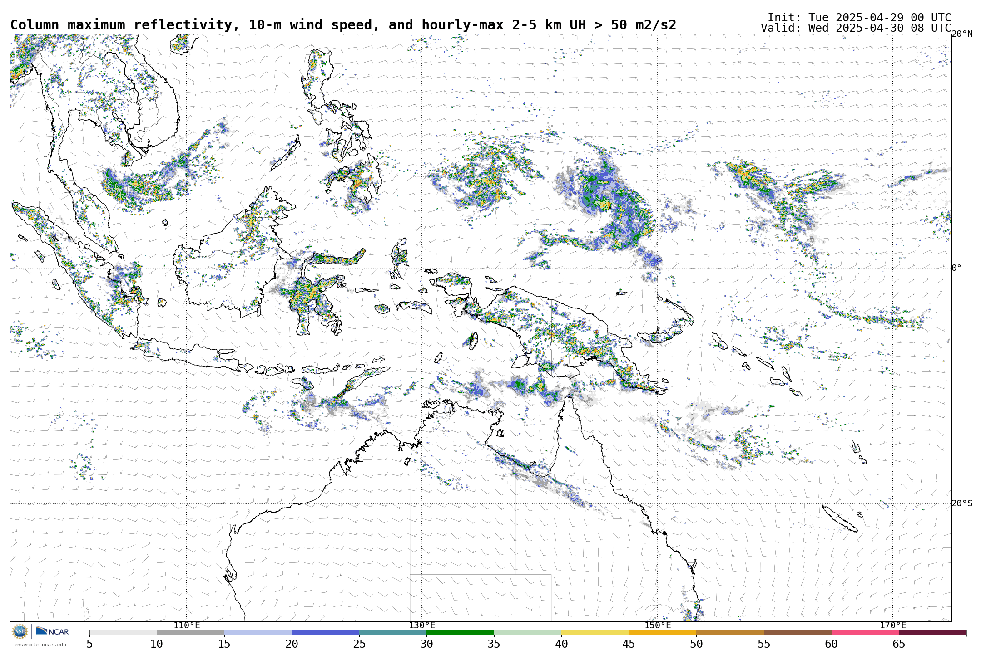The height and width of the screenshot is (650, 981).
Task: Click the 20°S latitude label
Action: (x=962, y=503)
